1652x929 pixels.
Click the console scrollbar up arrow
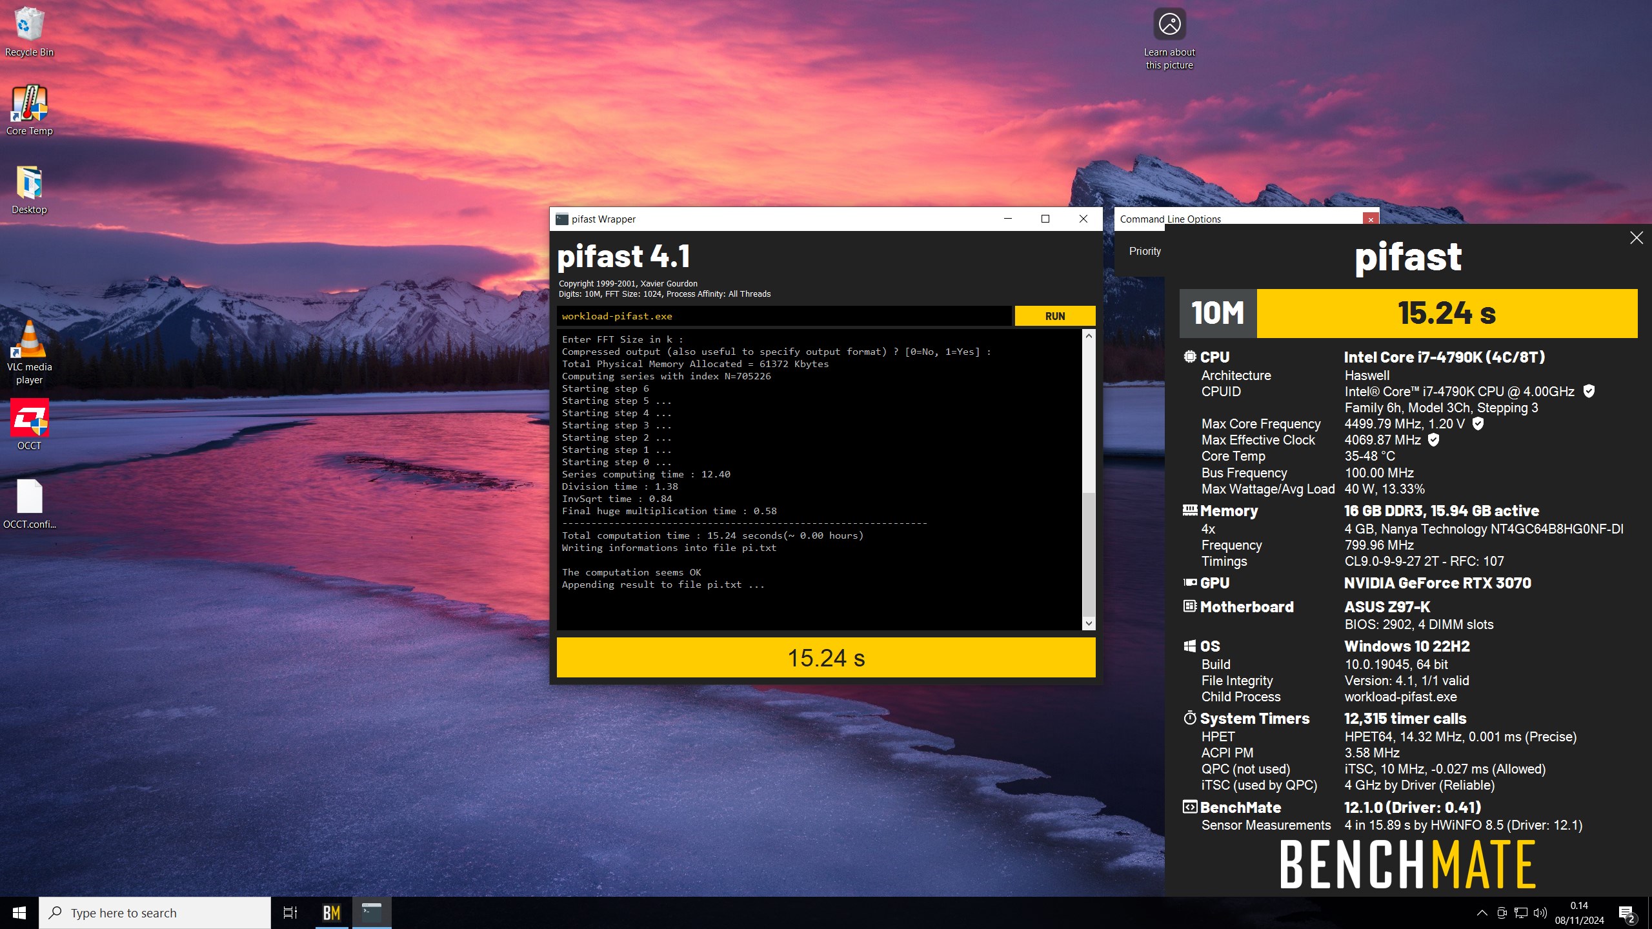click(x=1089, y=336)
